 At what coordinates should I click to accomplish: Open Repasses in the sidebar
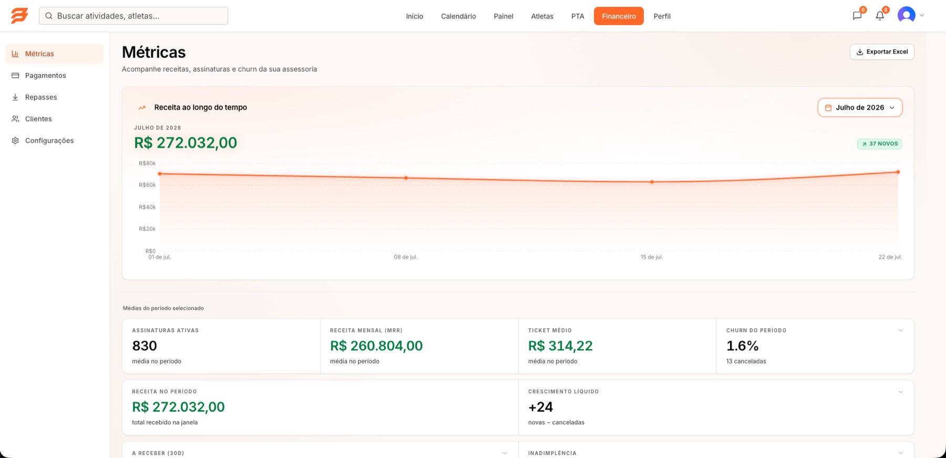pyautogui.click(x=55, y=97)
